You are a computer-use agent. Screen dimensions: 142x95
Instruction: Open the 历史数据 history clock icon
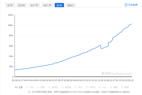tap(126, 5)
